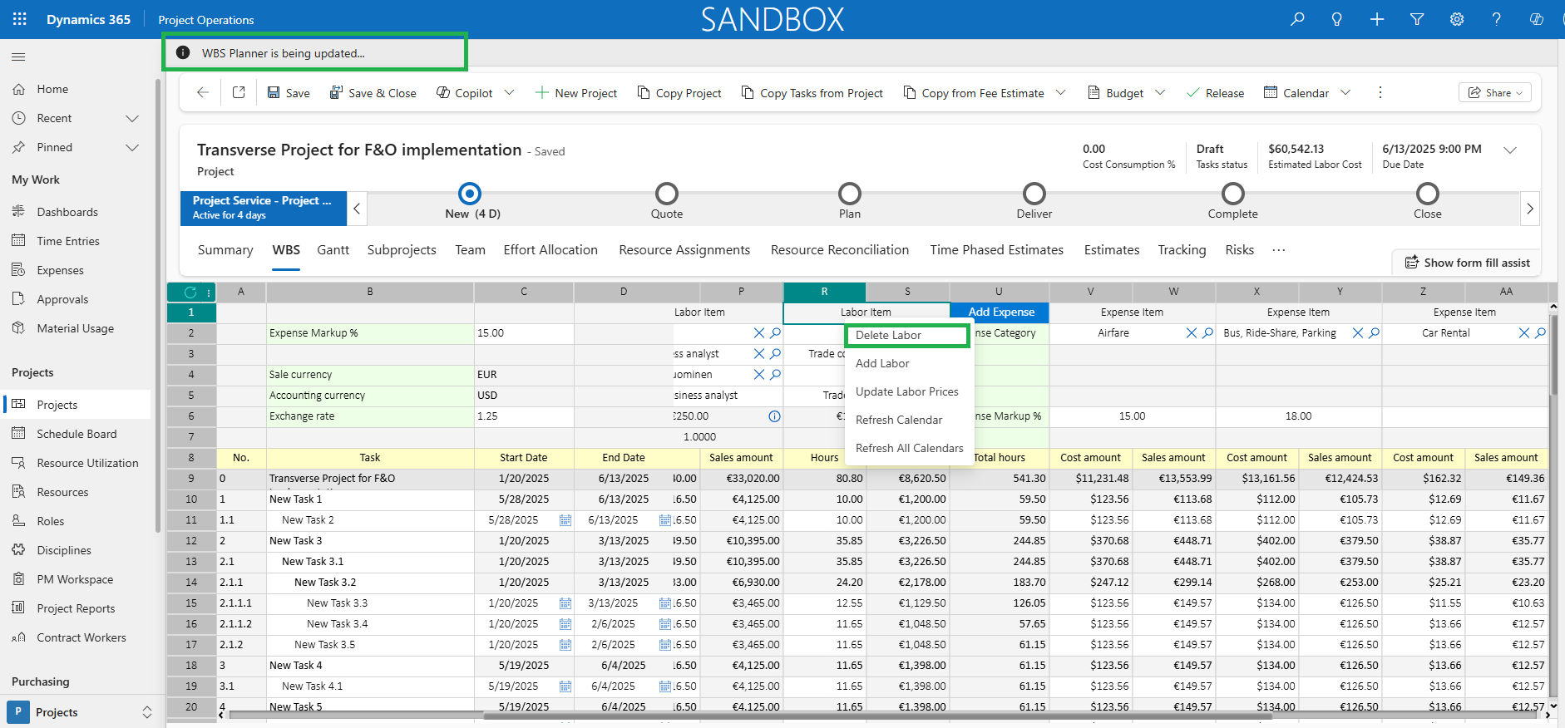This screenshot has width=1565, height=728.
Task: Choose Refresh All Calendars menu item
Action: [x=910, y=448]
